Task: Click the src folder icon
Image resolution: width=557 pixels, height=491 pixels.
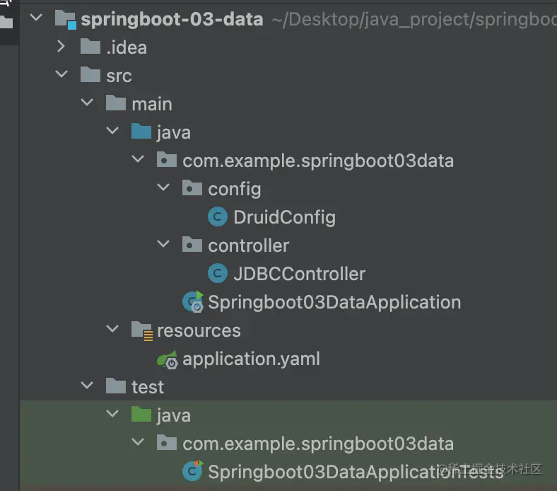Action: 90,75
